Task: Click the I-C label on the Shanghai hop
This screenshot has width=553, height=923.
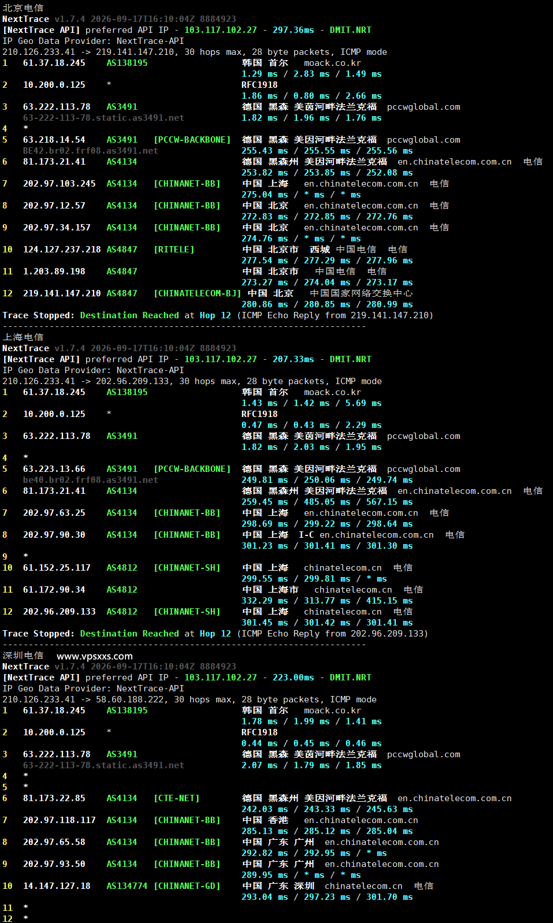Action: (306, 535)
